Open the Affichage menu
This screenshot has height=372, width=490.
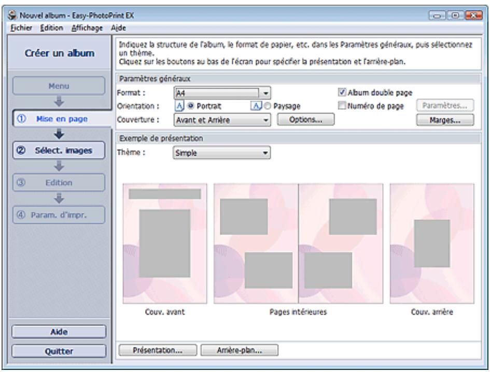click(87, 28)
